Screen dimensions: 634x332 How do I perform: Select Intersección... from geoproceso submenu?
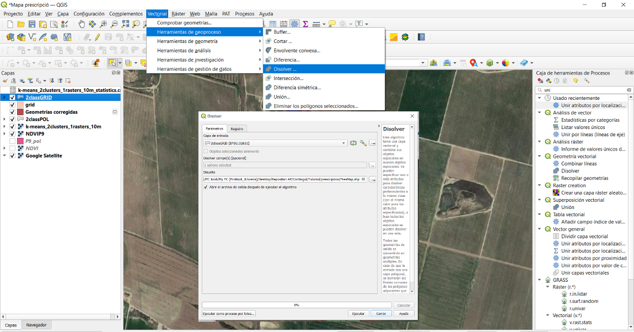pos(324,78)
